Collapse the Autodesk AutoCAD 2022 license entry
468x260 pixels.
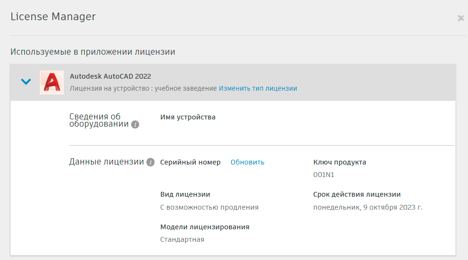[26, 82]
